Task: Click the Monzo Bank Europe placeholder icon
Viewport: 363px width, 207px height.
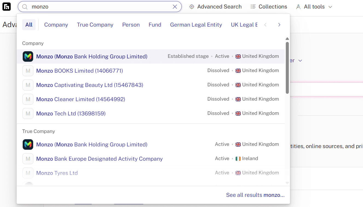Action: (28, 159)
